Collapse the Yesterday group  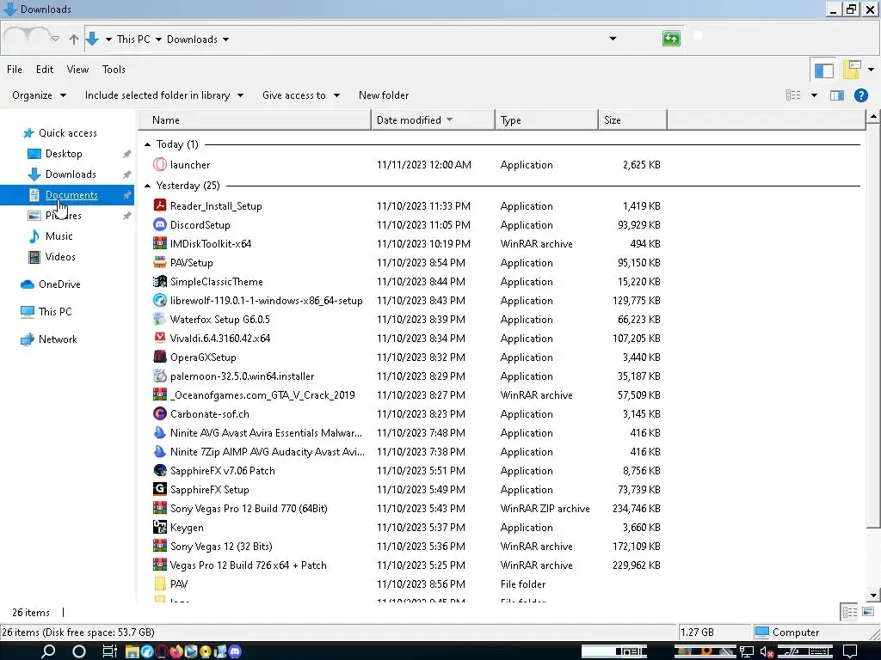(x=147, y=186)
